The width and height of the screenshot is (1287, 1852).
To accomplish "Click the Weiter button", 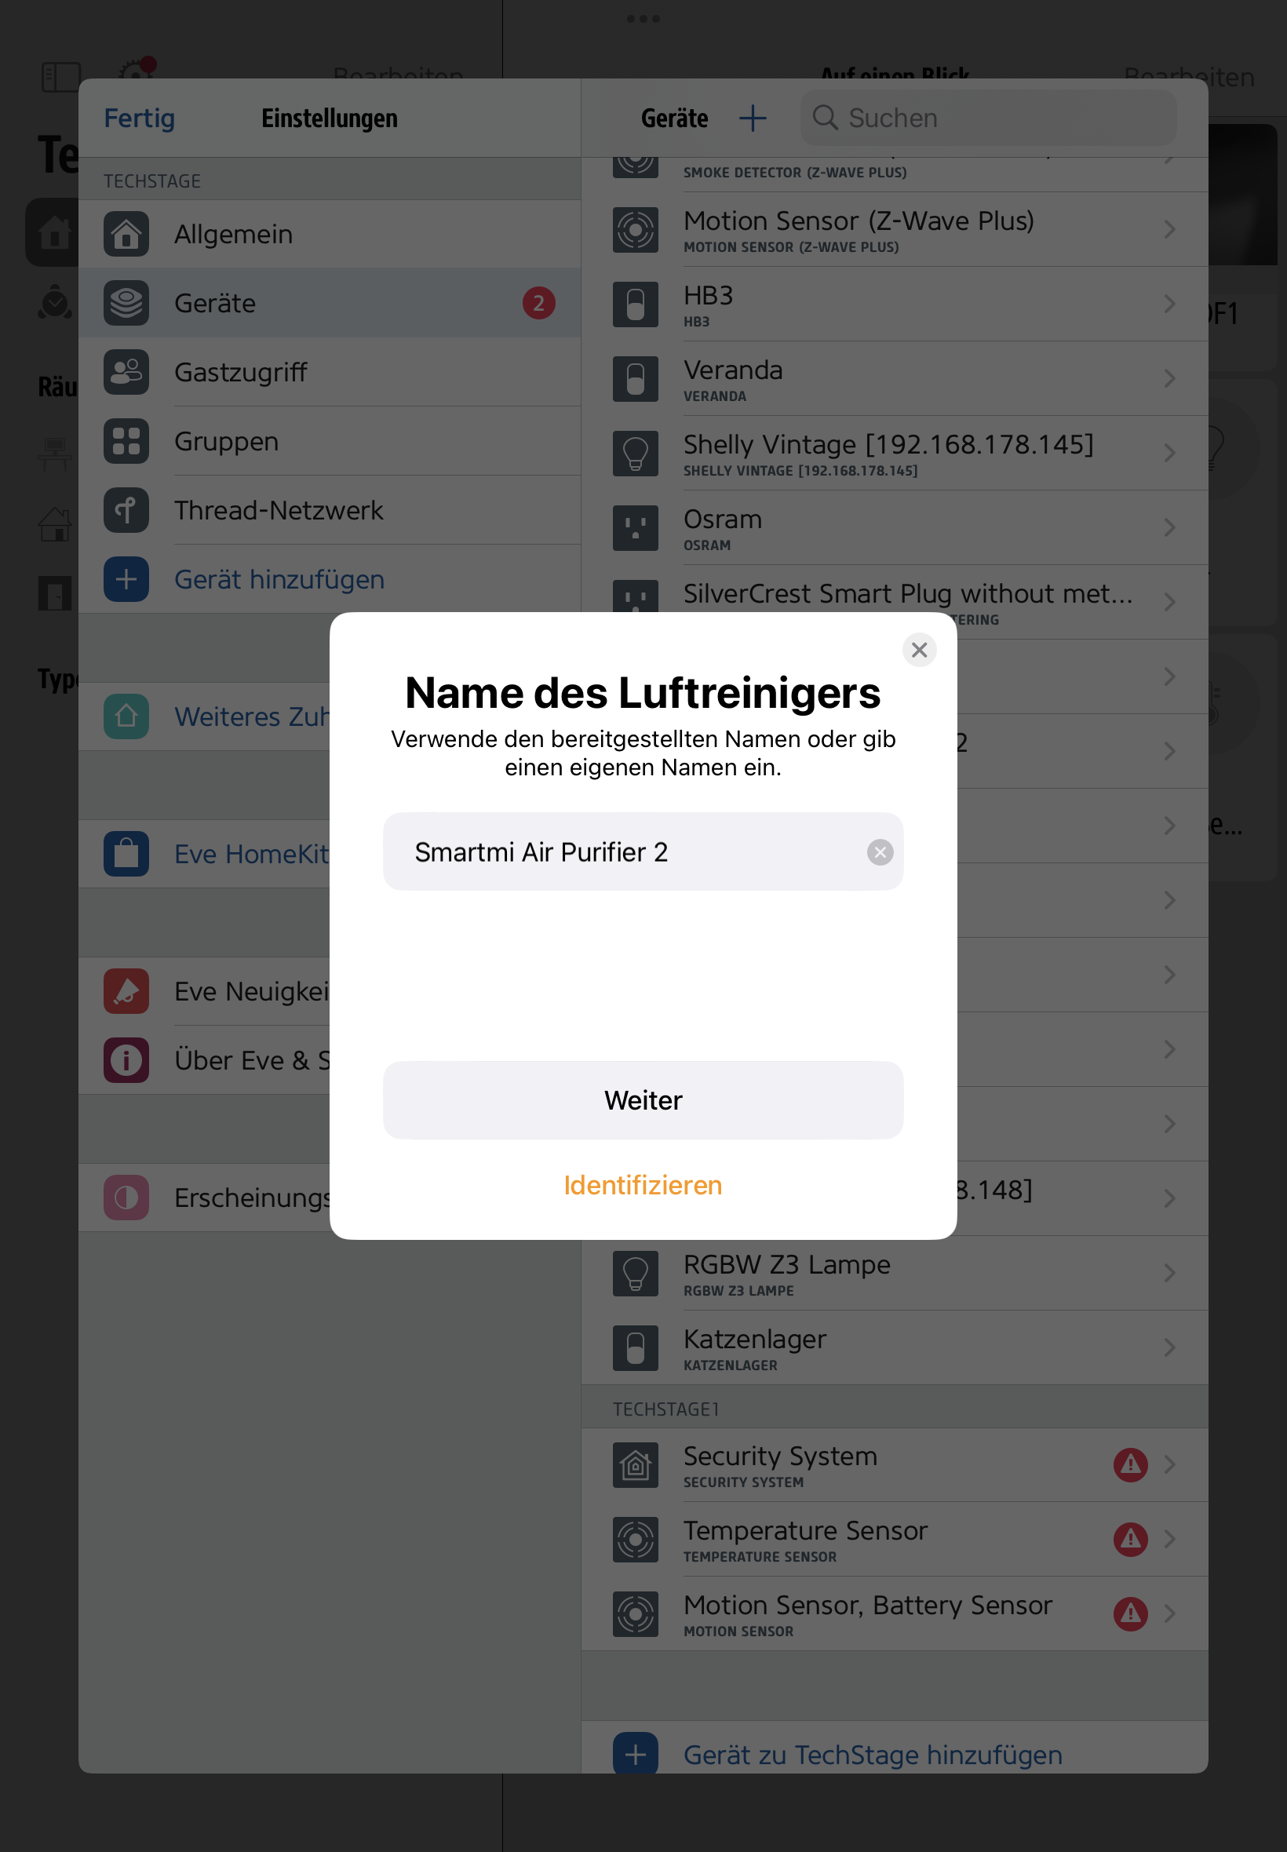I will point(643,1099).
